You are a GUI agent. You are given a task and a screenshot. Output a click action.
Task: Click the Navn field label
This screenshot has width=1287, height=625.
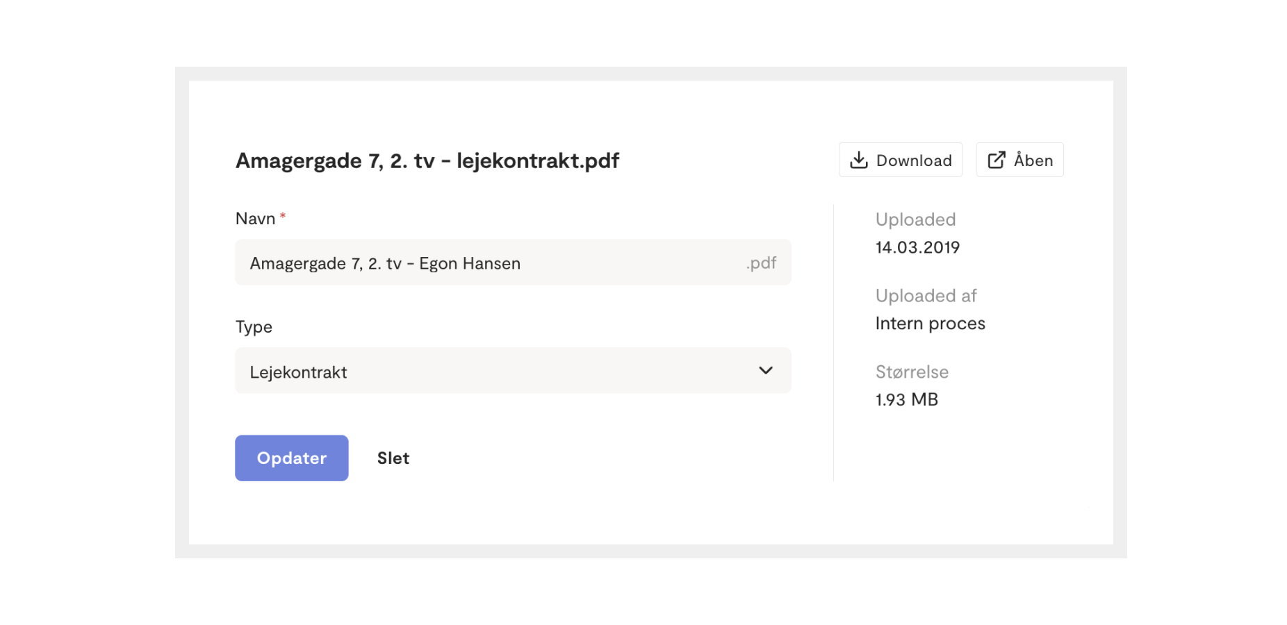click(256, 219)
